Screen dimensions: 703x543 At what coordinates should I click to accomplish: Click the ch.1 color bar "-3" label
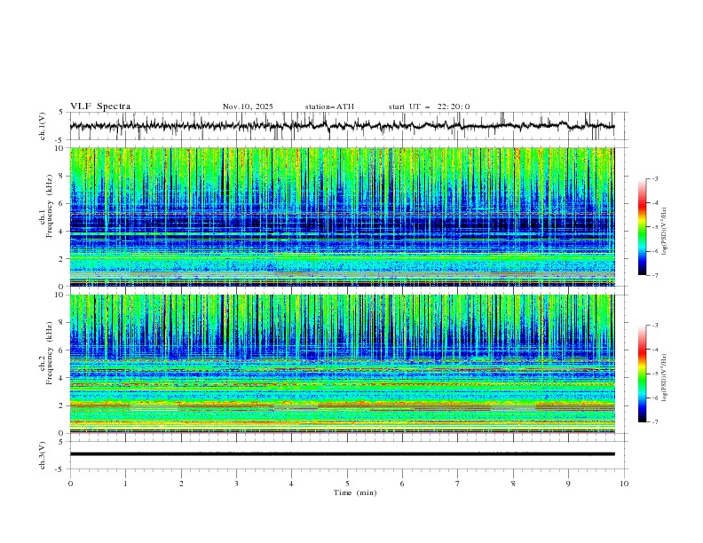(x=654, y=178)
